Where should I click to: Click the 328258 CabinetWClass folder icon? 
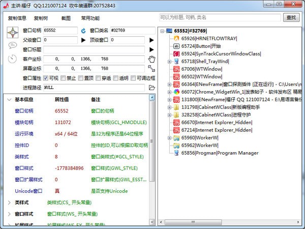pos(176,115)
